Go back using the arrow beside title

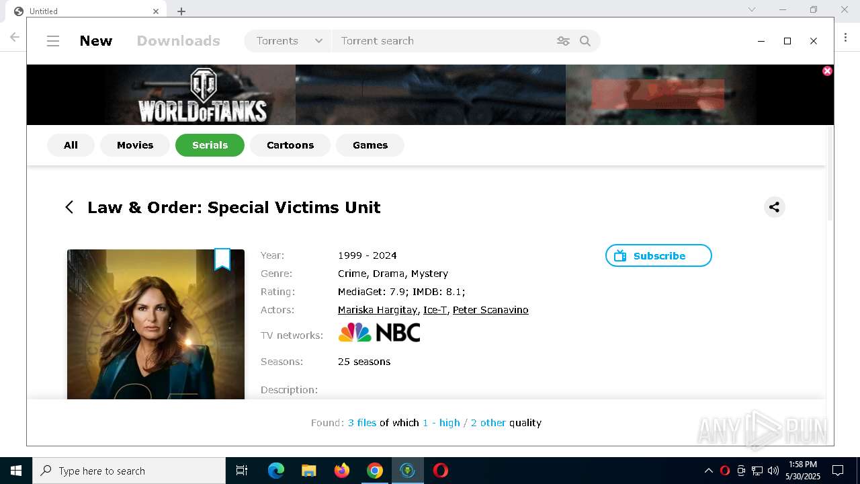(69, 207)
